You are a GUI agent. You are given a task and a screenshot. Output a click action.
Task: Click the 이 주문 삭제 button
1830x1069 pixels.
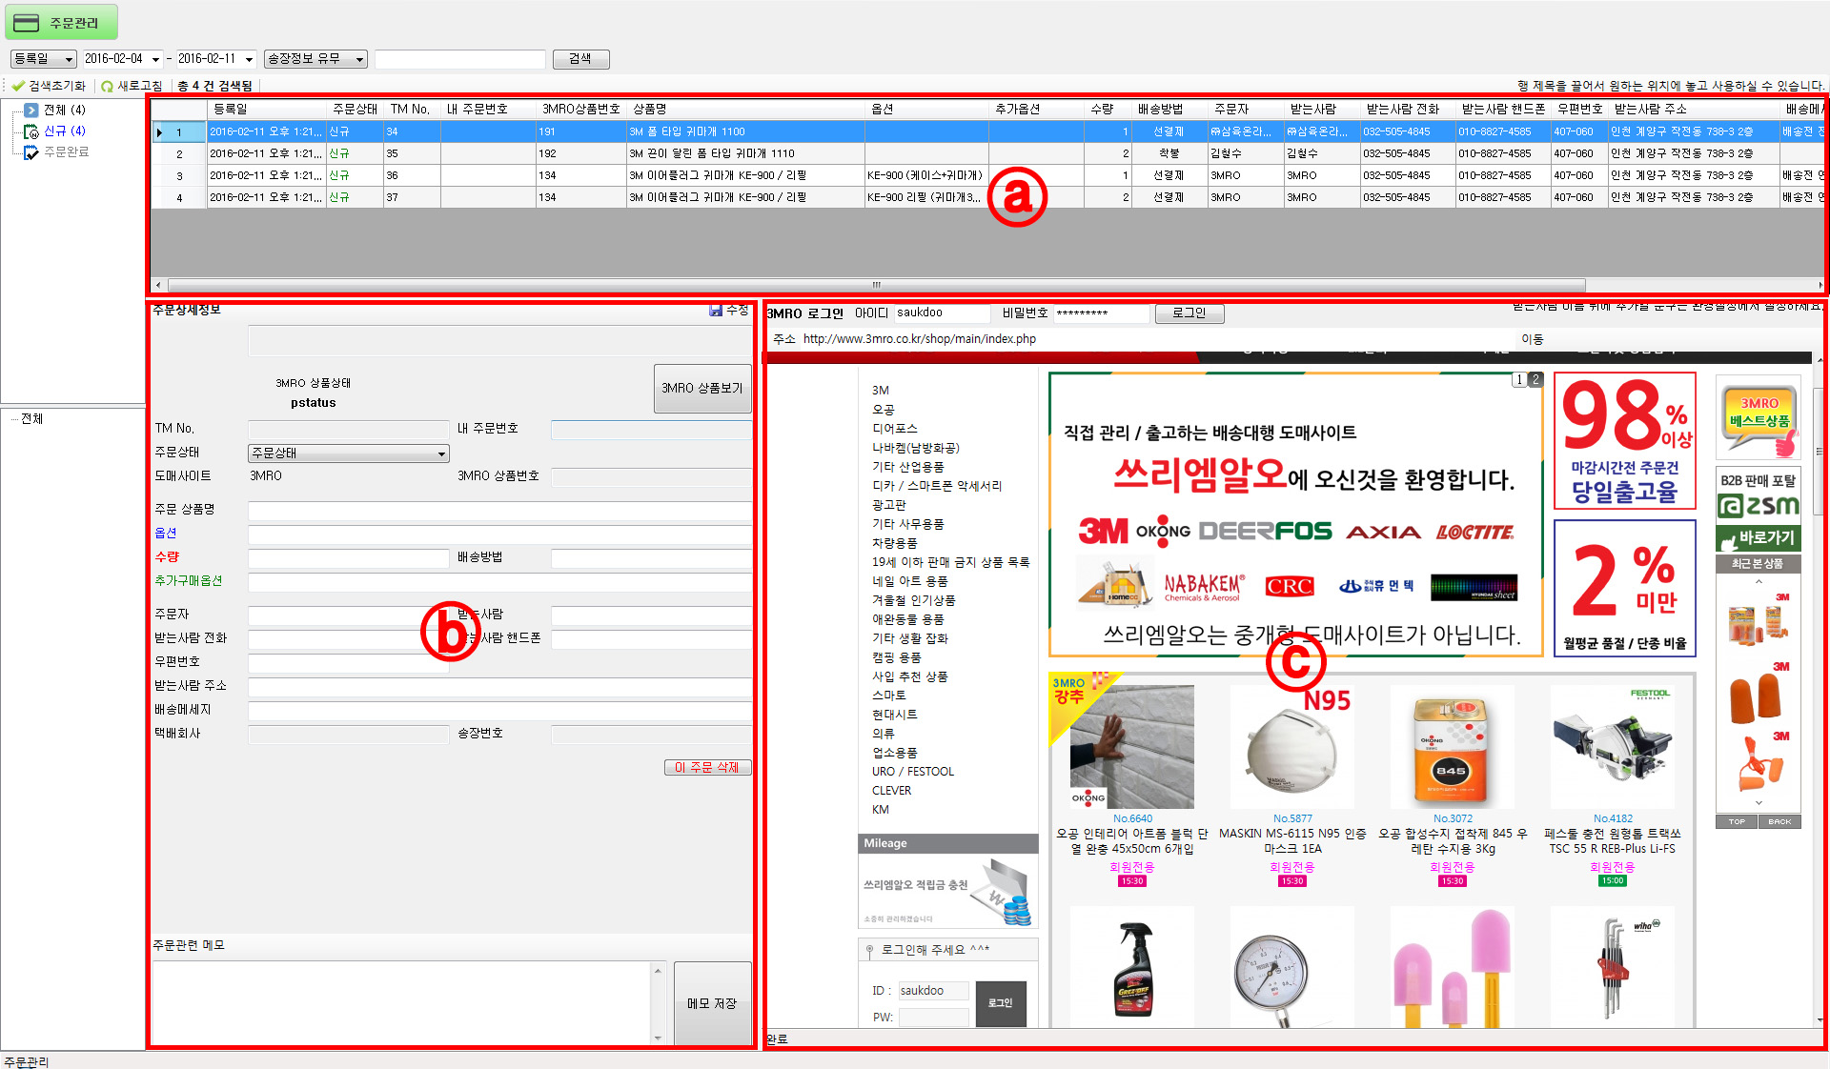coord(707,767)
